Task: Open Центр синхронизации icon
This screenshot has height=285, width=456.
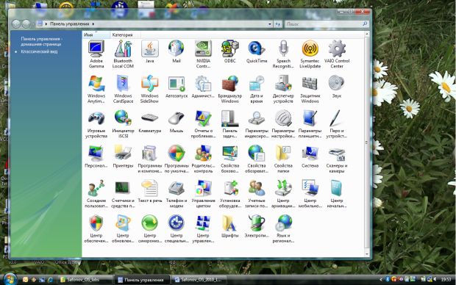Action: coord(150,228)
